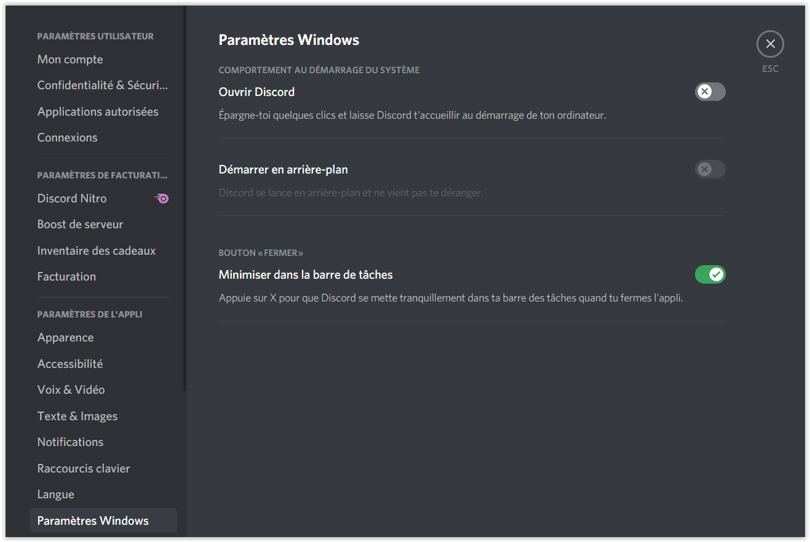Viewport: 810px width, 542px height.
Task: Enable the Ouvrir Discord toggle
Action: pos(710,92)
